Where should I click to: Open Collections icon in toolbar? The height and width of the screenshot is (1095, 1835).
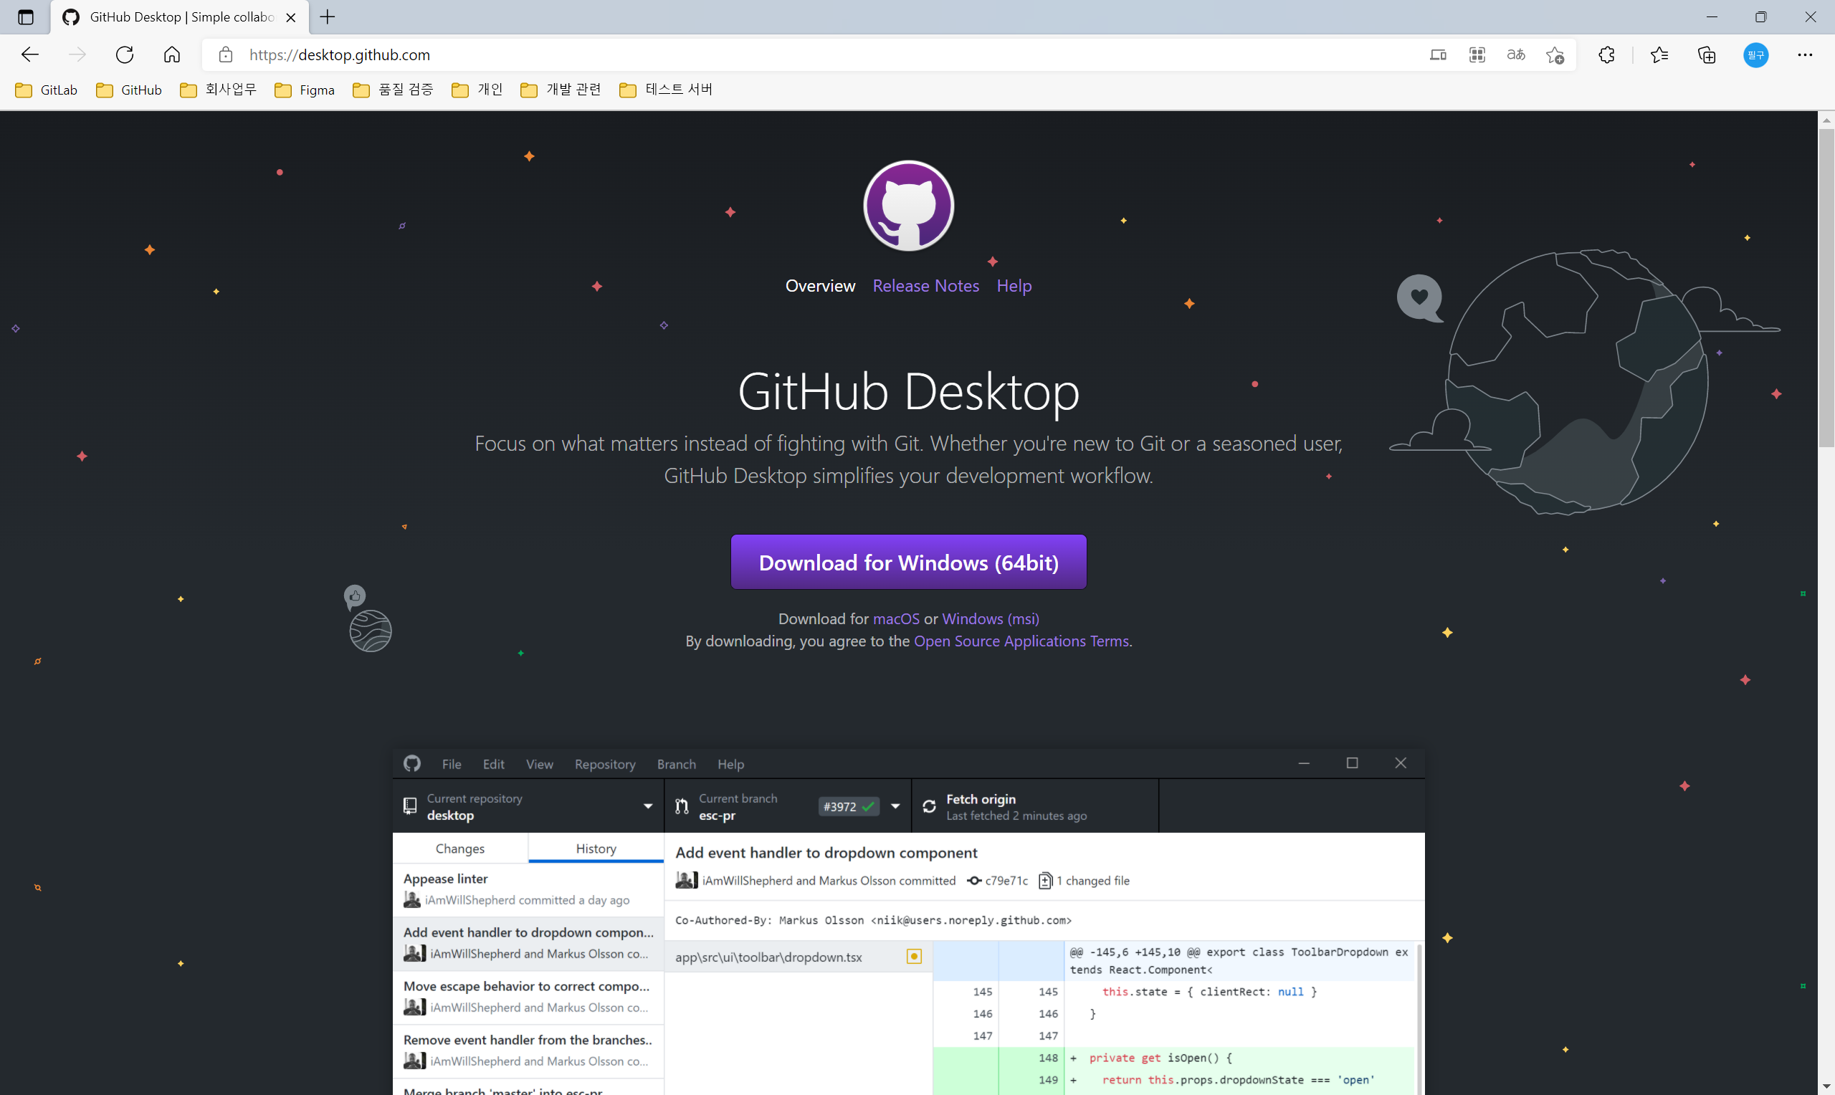(1707, 54)
